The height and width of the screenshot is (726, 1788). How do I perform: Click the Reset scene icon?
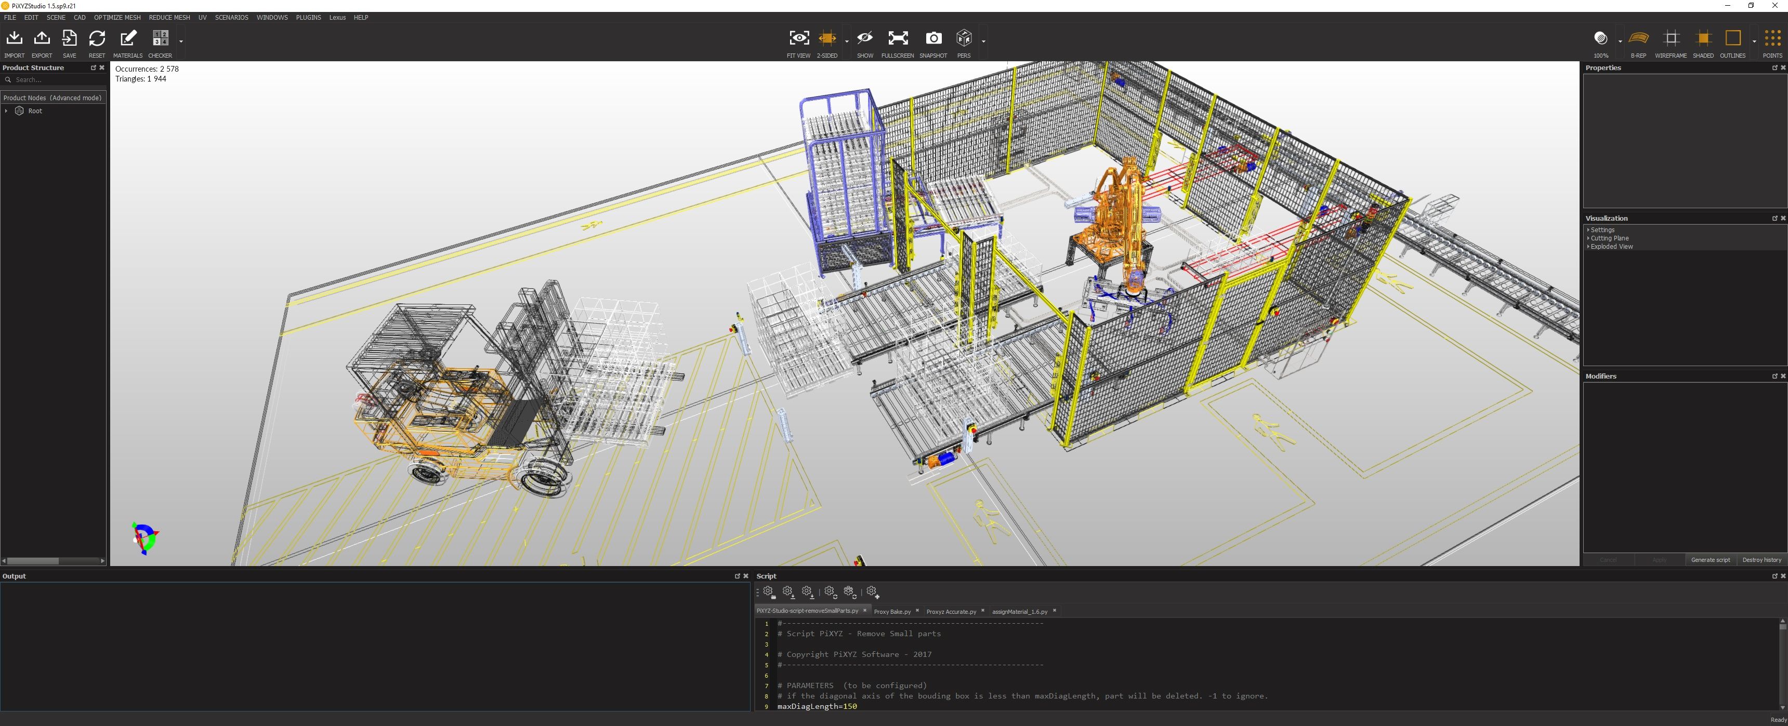pyautogui.click(x=97, y=39)
